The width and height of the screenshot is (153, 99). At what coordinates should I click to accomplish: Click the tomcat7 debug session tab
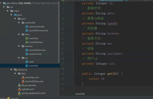click(13, 98)
